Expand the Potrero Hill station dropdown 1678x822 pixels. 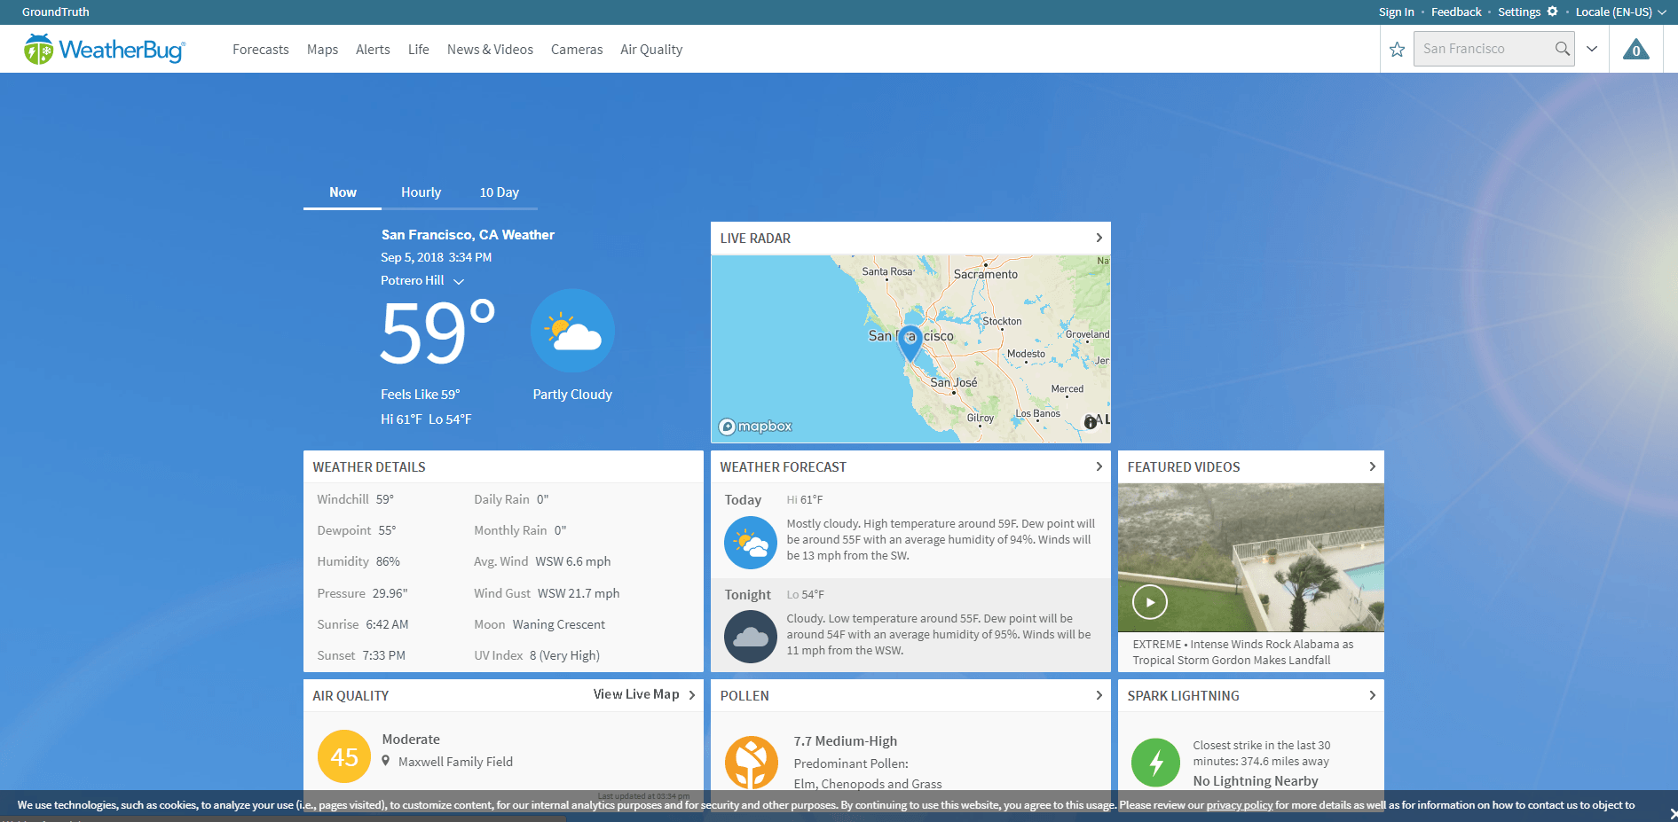[x=459, y=281]
